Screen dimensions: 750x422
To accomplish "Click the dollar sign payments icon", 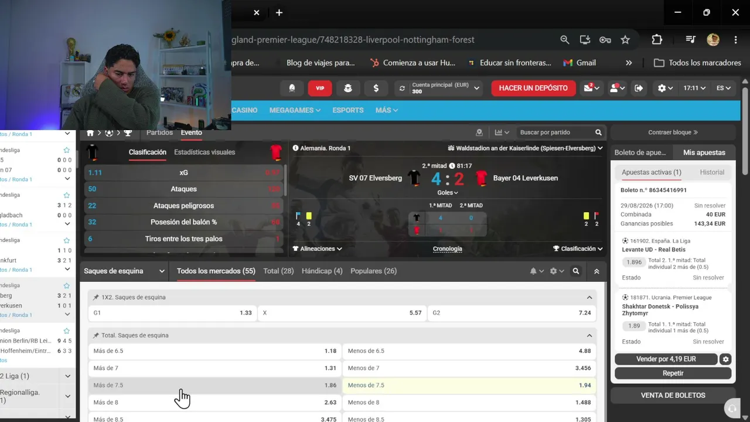I will (x=376, y=88).
